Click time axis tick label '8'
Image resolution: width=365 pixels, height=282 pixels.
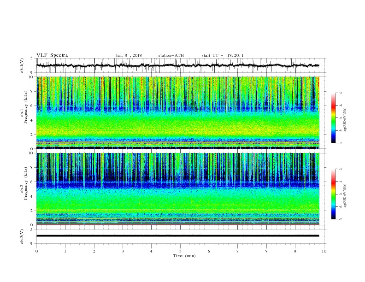[x=266, y=251]
